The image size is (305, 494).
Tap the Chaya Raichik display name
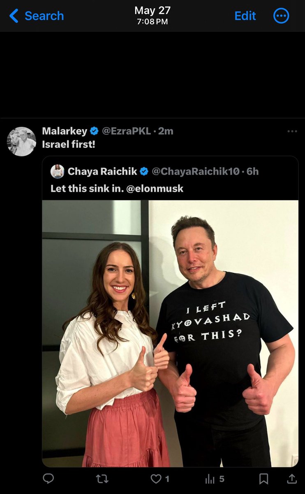(103, 171)
